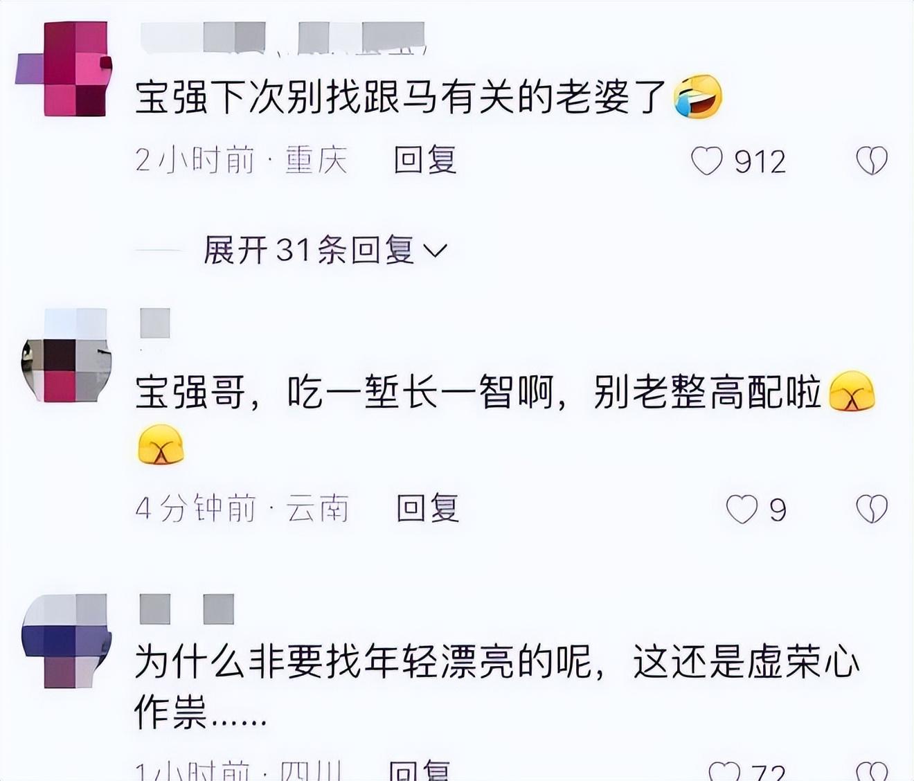Tap the third commenter's blurred username
Screen dimensions: 914x781
tap(187, 609)
